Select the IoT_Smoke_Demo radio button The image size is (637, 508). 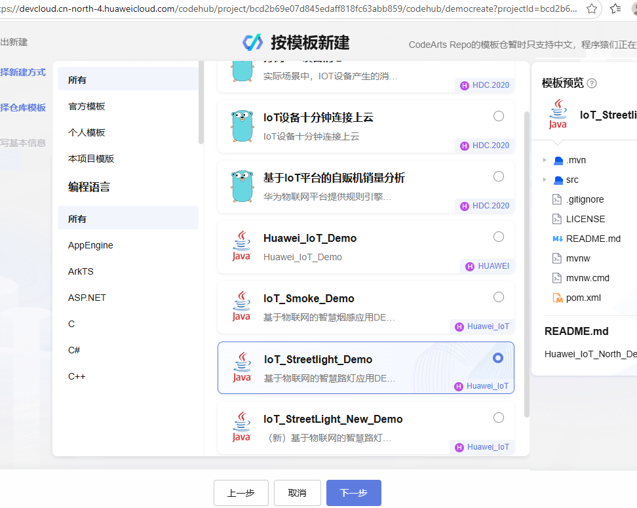pyautogui.click(x=499, y=297)
